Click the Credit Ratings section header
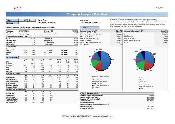 point(42,46)
